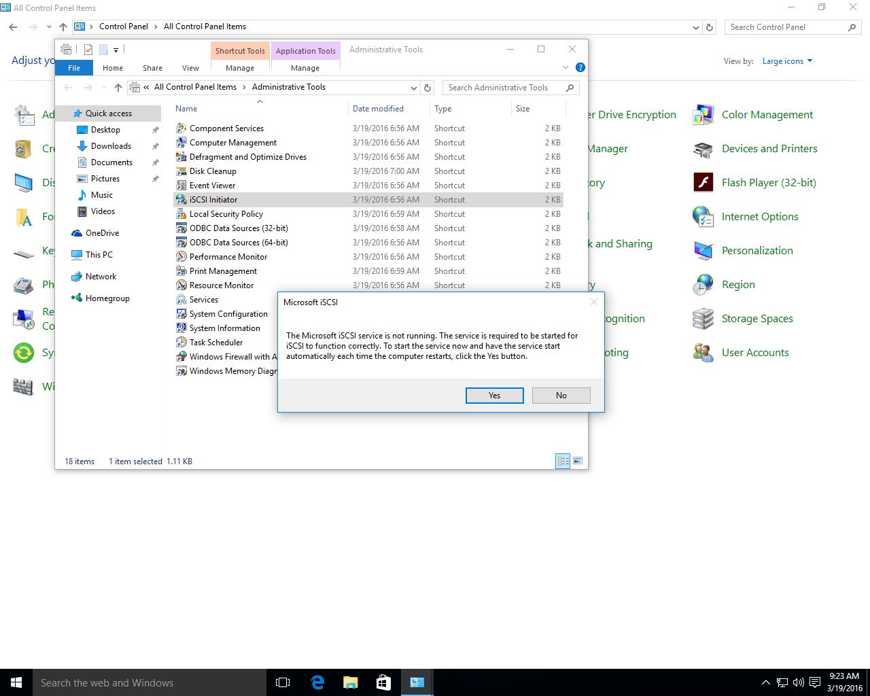Select ODBC Data Sources (32-bit) icon

click(x=181, y=228)
